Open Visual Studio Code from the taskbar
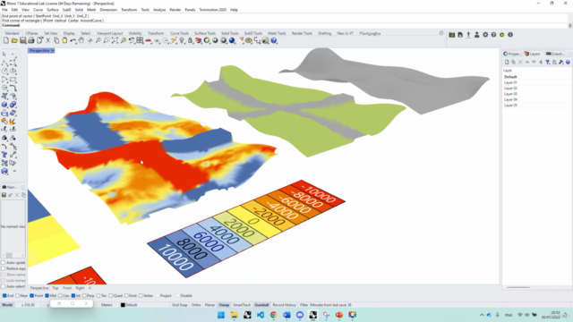This screenshot has width=573, height=322. click(261, 315)
